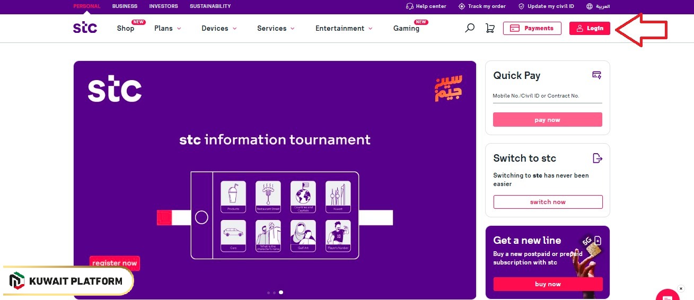
Task: Click the Switch to stc arrow icon
Action: tap(597, 158)
